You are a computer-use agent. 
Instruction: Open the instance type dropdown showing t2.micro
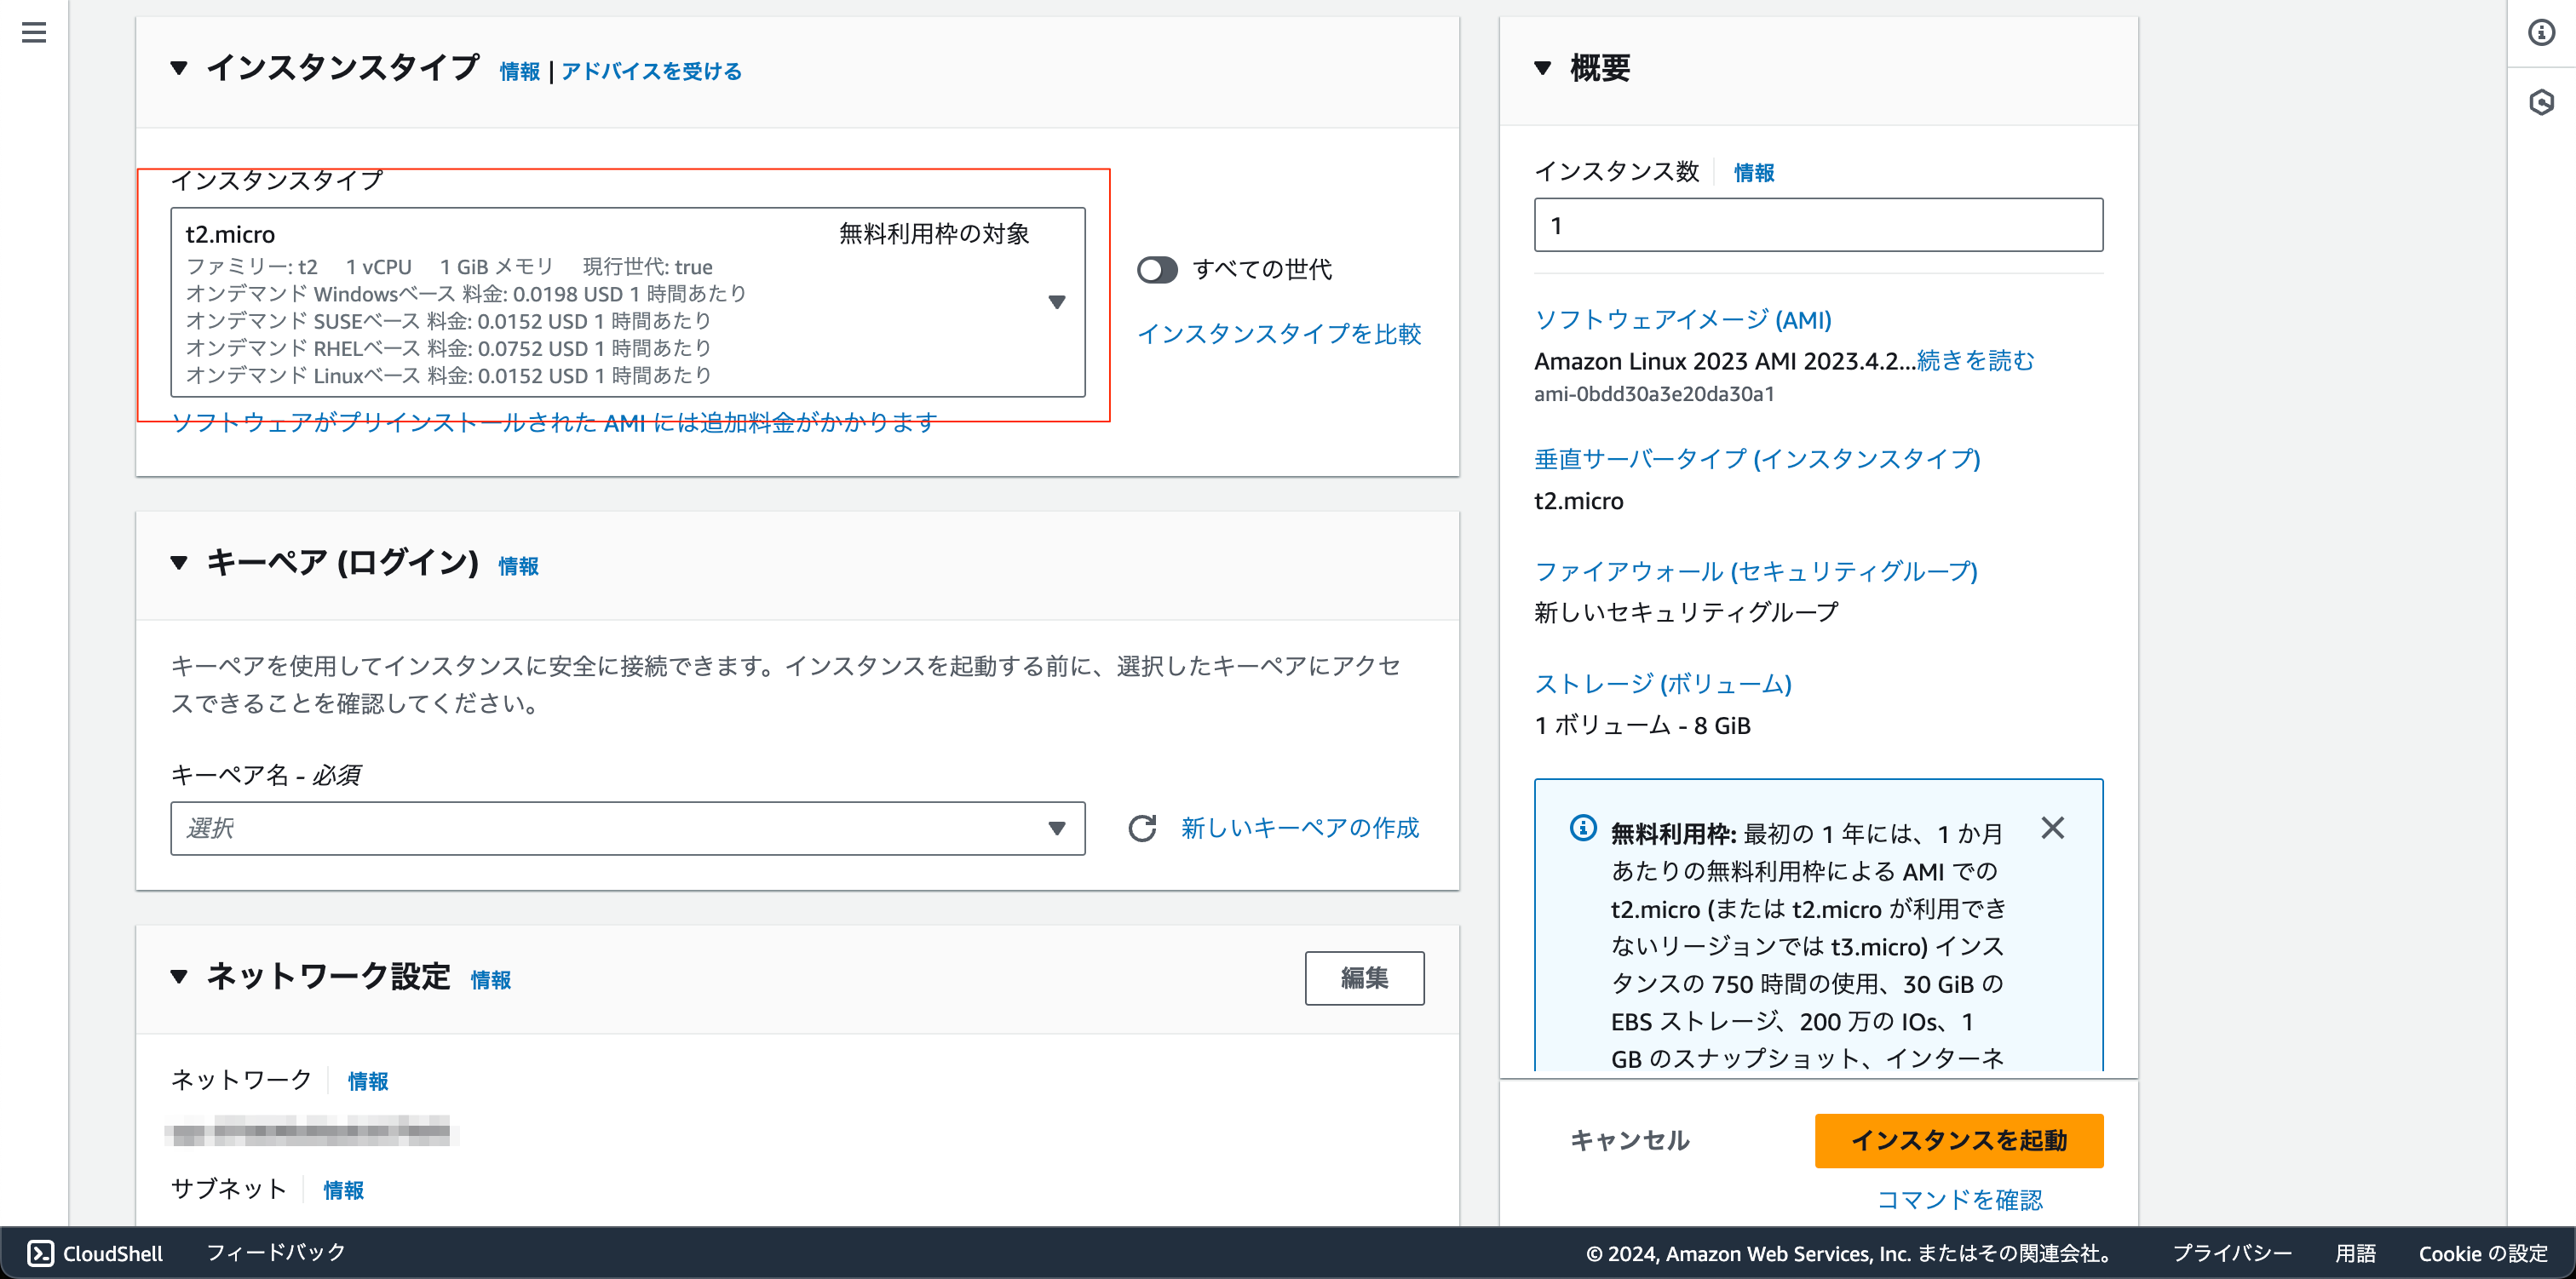click(x=1058, y=302)
